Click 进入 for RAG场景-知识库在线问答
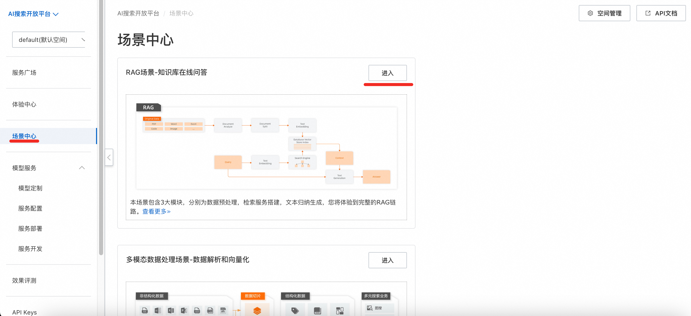The image size is (691, 316). [x=387, y=73]
